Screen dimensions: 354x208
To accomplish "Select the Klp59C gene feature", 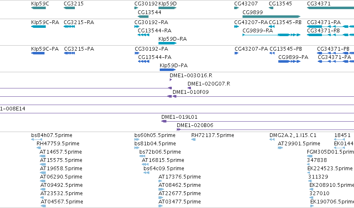I will coord(38,8).
